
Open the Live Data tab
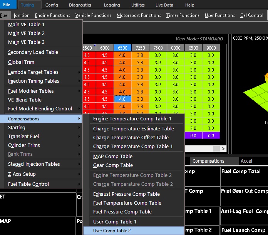coord(164,5)
